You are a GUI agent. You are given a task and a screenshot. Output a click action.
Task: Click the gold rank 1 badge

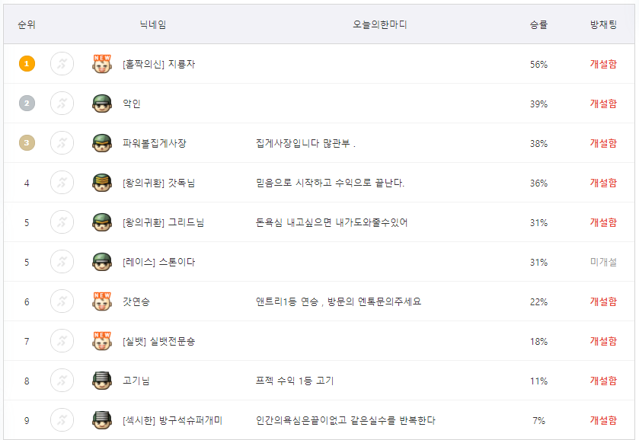click(x=27, y=64)
